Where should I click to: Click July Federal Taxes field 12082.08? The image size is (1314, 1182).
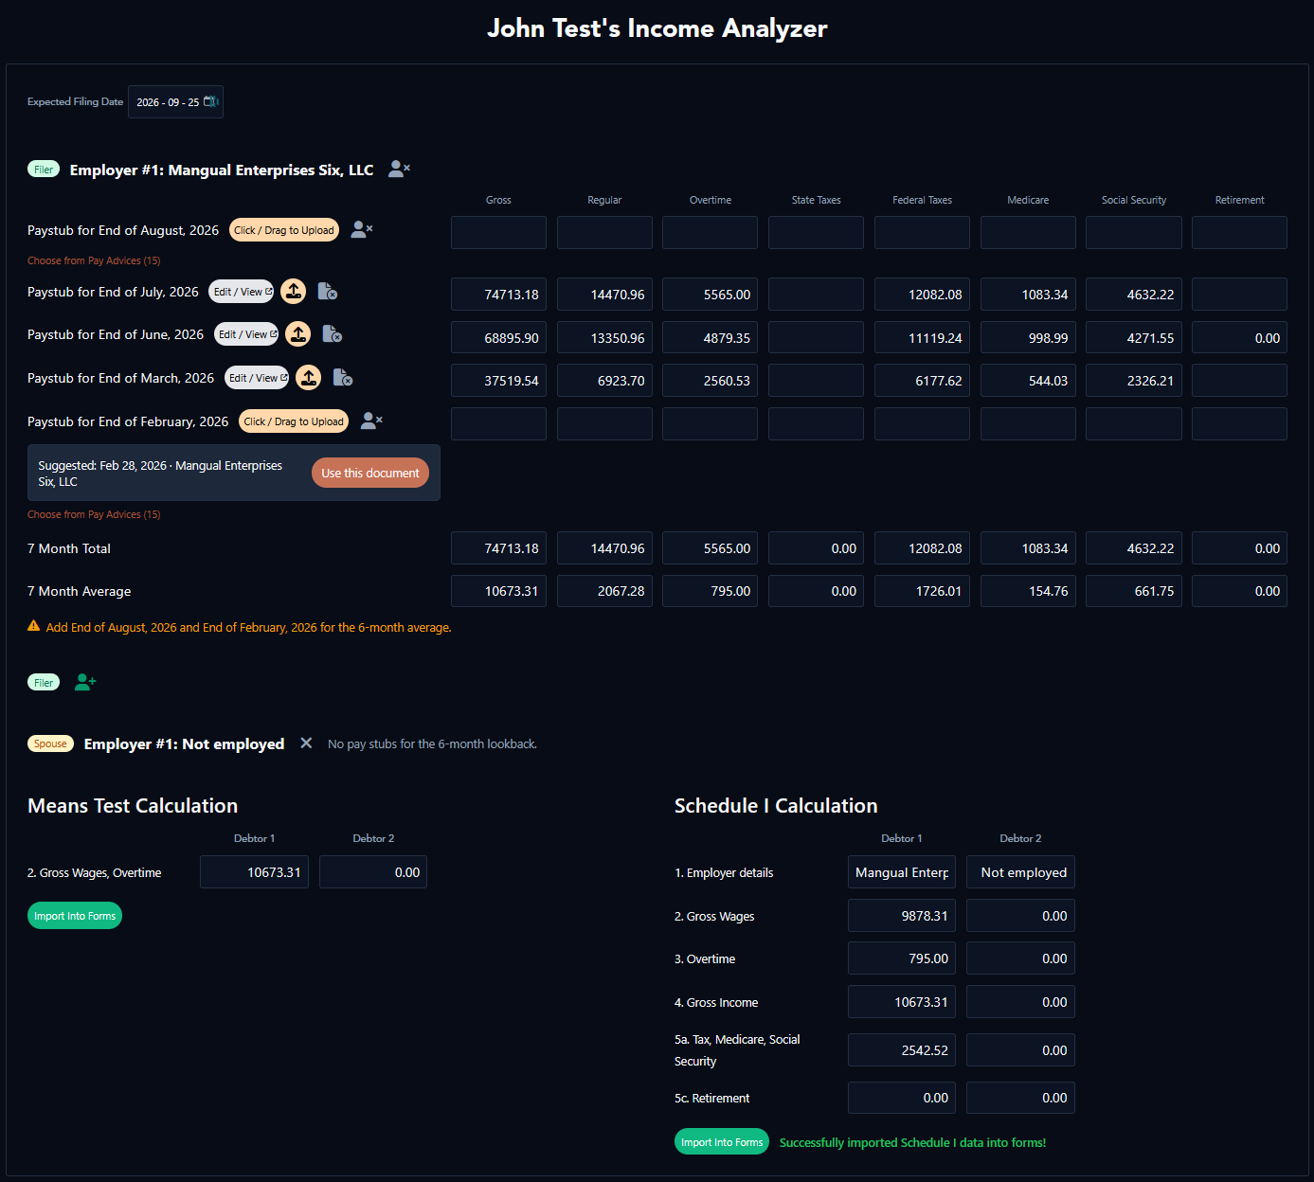(x=922, y=295)
